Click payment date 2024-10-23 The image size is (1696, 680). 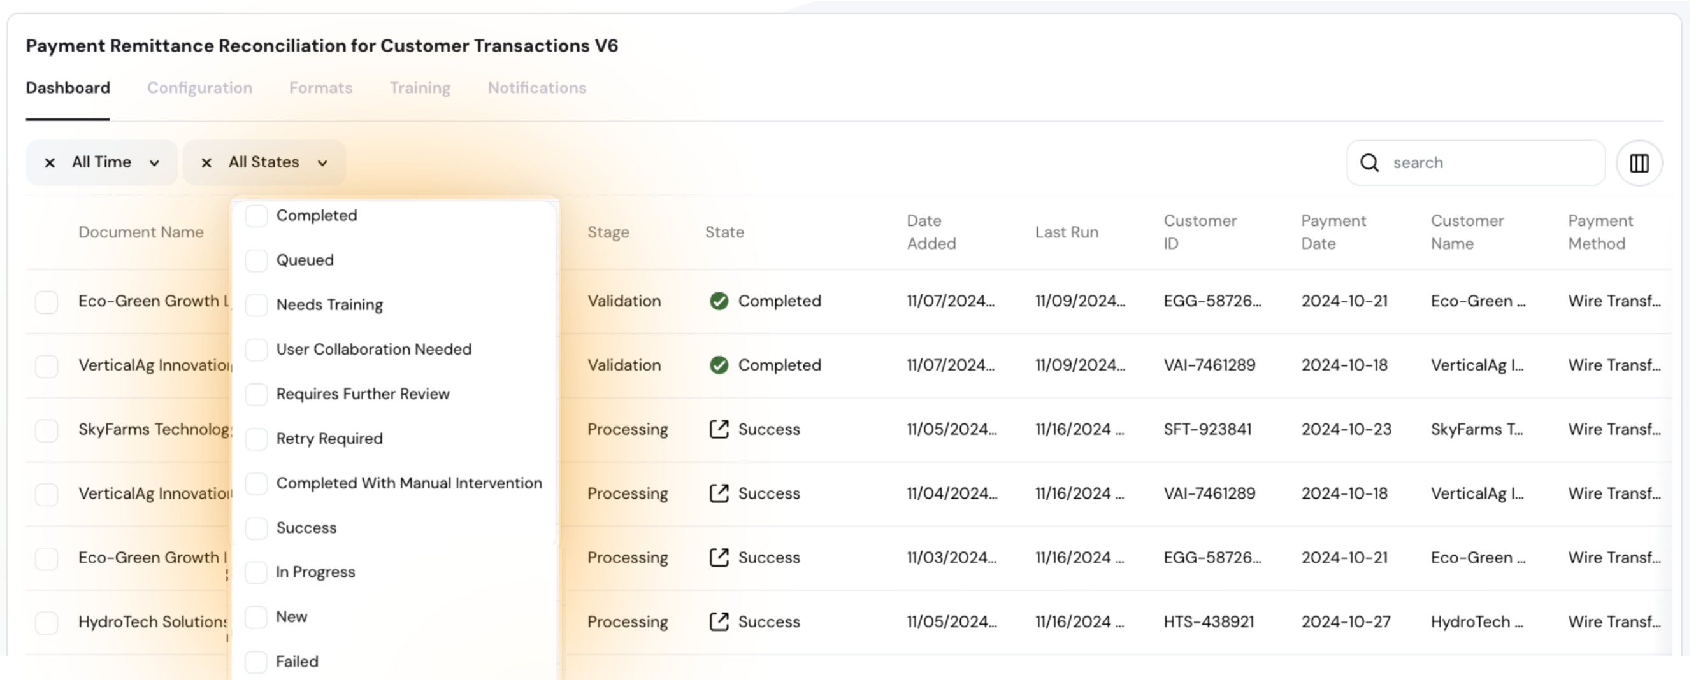tap(1346, 429)
